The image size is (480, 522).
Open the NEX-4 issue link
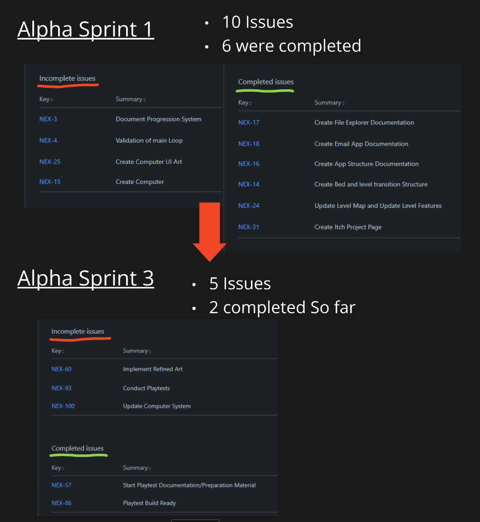48,141
